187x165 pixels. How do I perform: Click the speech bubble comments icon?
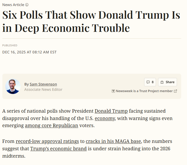148,82
